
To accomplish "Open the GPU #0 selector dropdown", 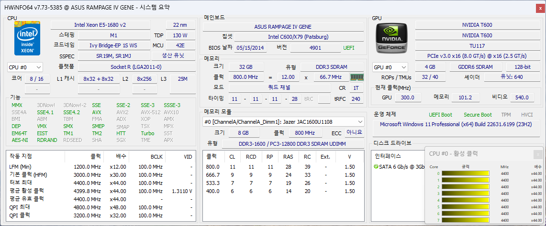I will point(390,67).
